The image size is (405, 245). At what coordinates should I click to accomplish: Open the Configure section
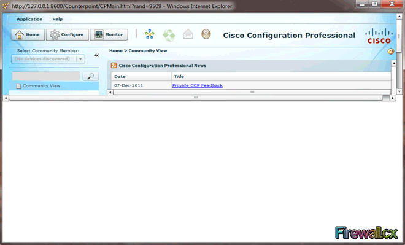coord(67,34)
